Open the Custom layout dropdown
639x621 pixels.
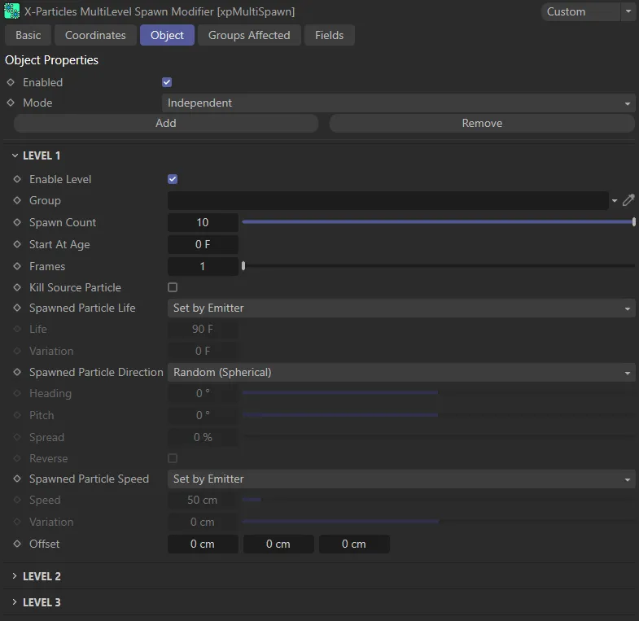(x=587, y=12)
